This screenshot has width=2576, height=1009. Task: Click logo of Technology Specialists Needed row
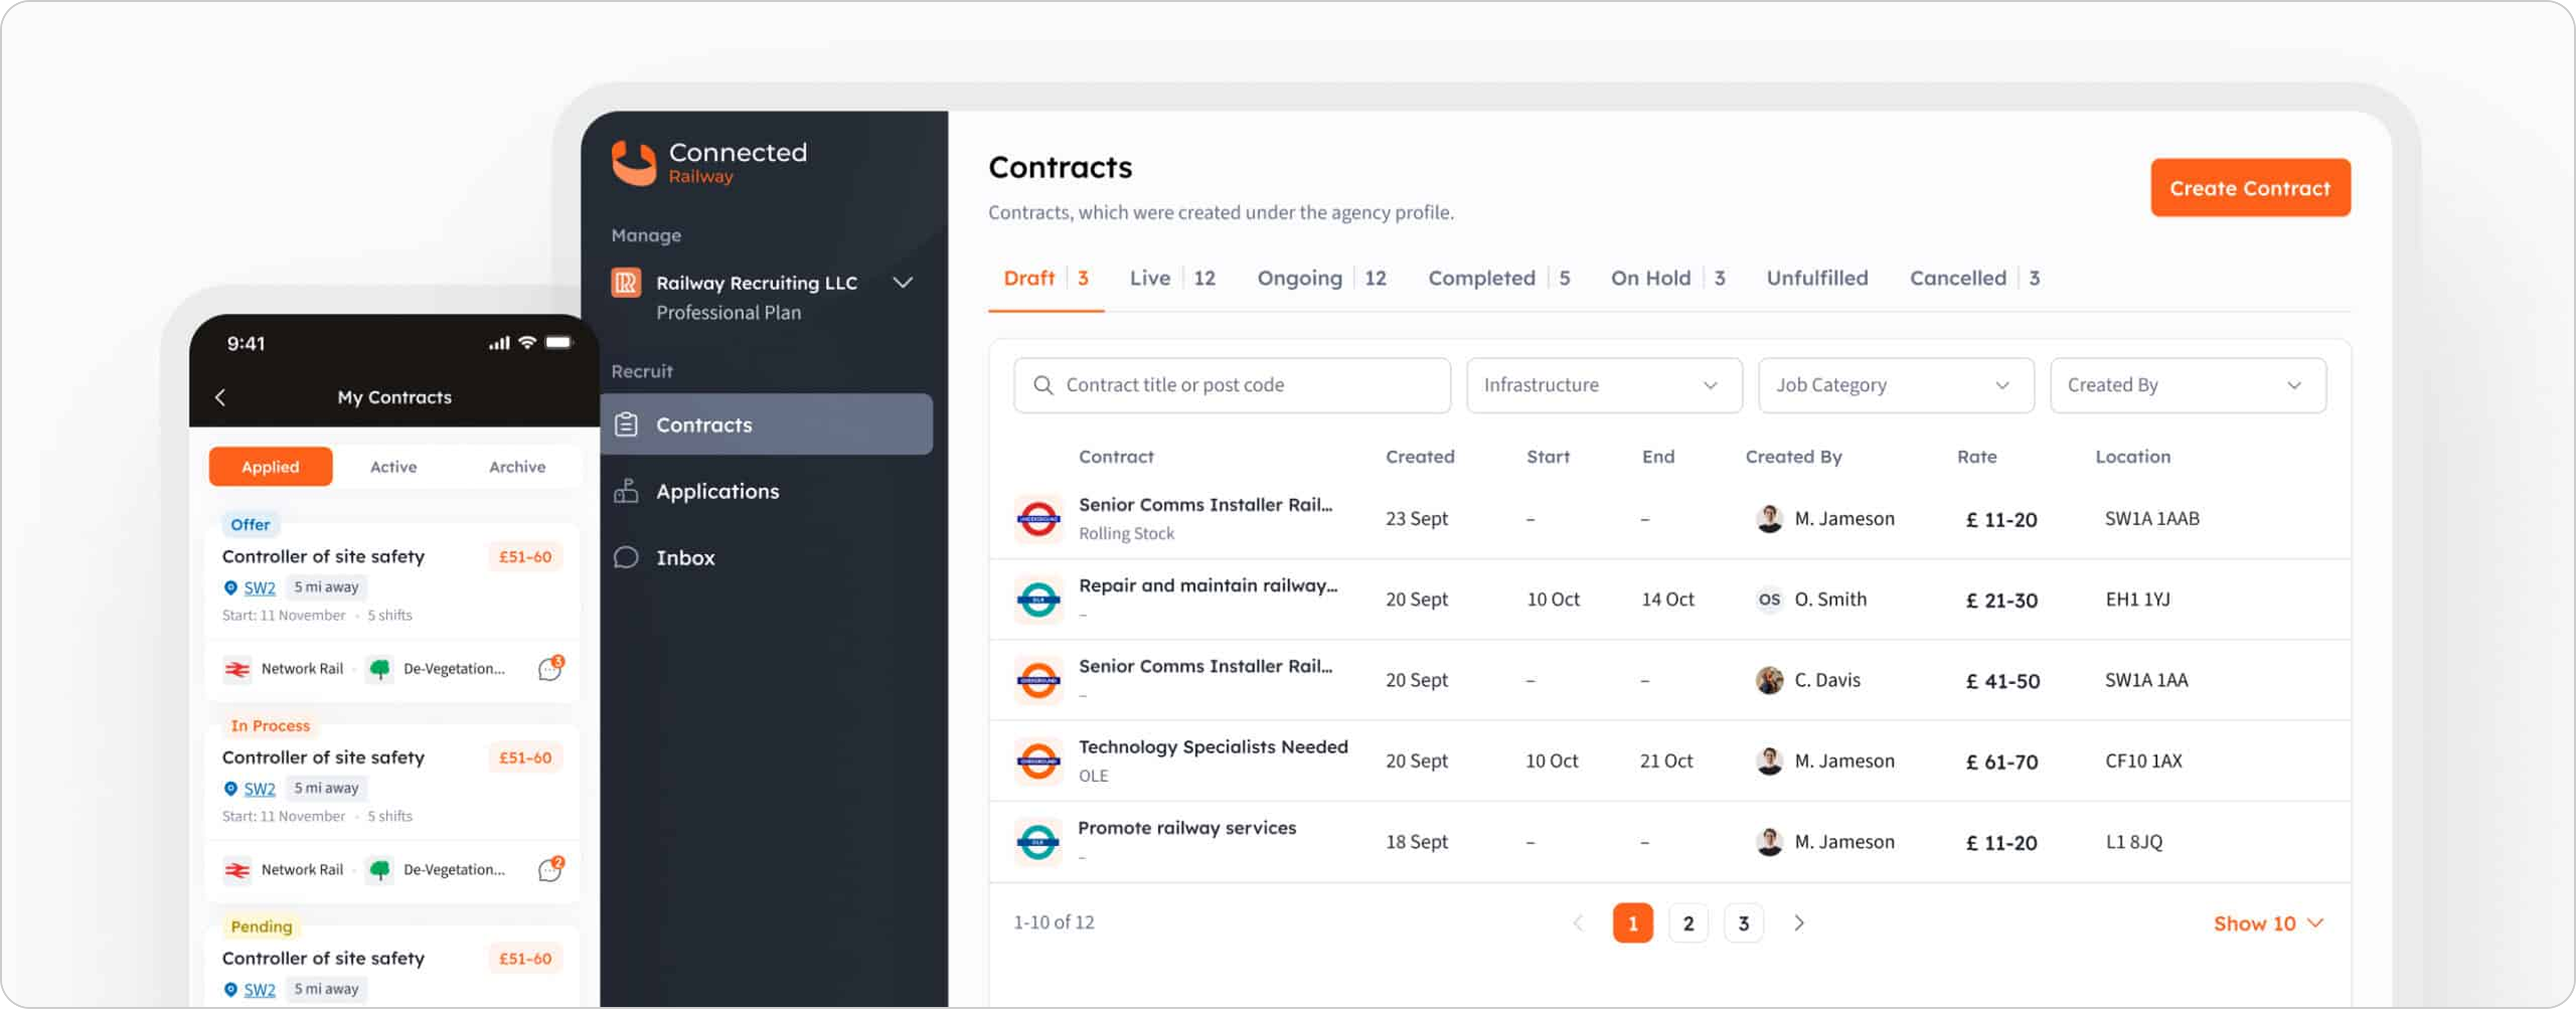(x=1038, y=761)
